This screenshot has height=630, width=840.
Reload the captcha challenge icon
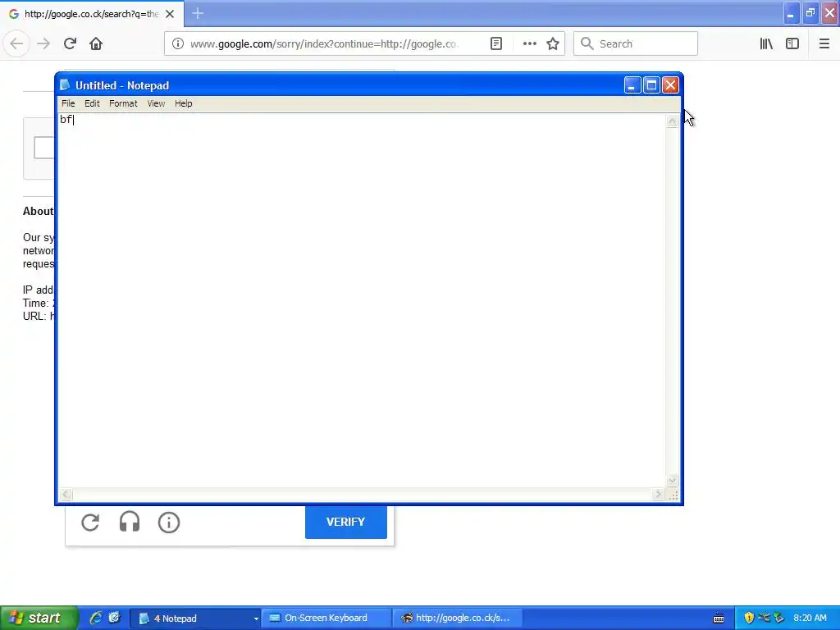click(90, 523)
